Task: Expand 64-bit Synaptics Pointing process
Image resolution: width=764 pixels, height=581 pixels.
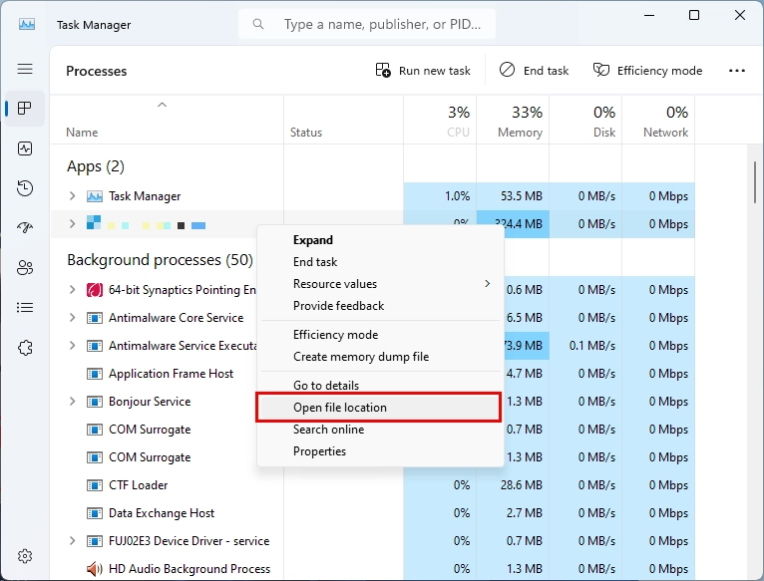Action: pyautogui.click(x=72, y=289)
